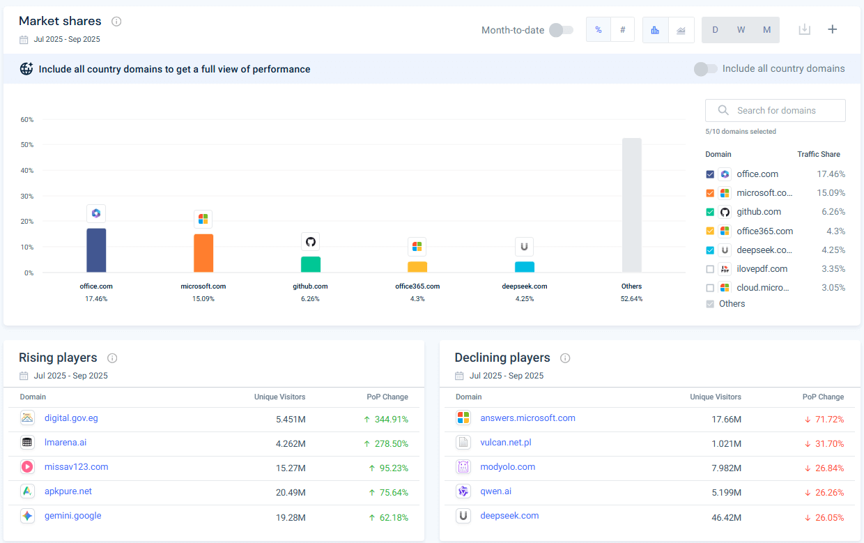
Task: Click info icon beside Rising players
Action: coord(112,358)
